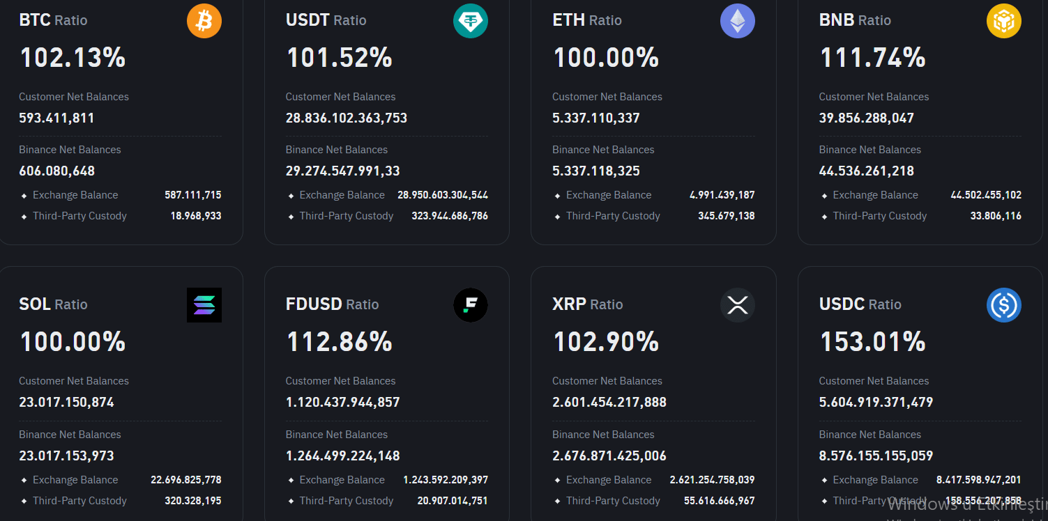Image resolution: width=1048 pixels, height=521 pixels.
Task: Click the BTC Ratio heading
Action: [54, 20]
